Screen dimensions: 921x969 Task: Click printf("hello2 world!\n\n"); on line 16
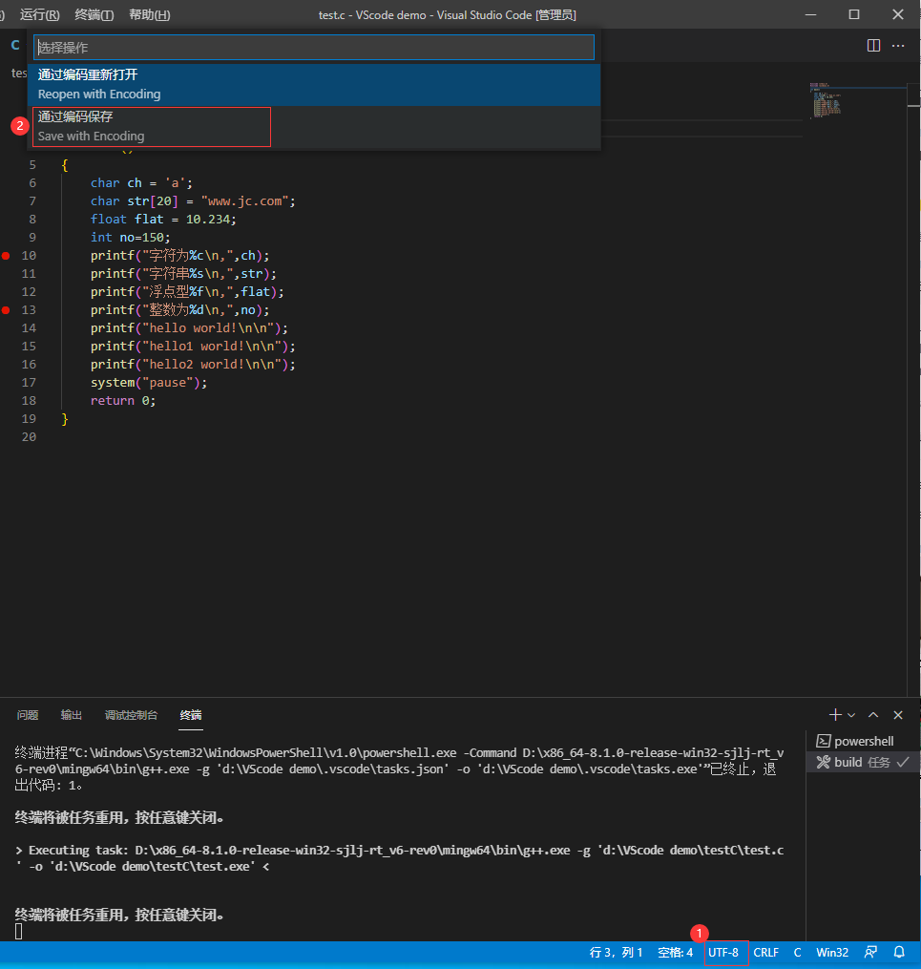pos(193,365)
